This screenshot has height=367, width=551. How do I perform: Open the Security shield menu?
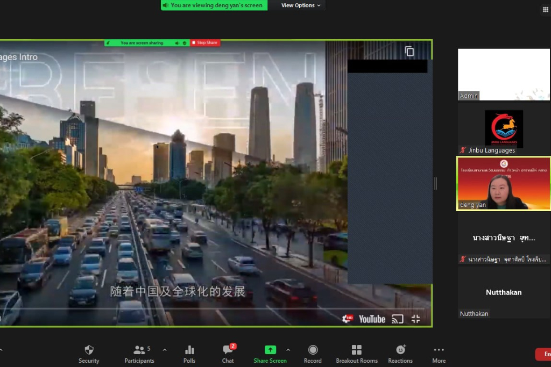point(89,354)
